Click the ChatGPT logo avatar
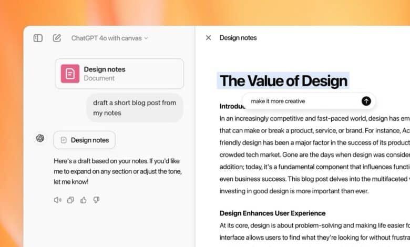The image size is (410, 247). (x=40, y=138)
